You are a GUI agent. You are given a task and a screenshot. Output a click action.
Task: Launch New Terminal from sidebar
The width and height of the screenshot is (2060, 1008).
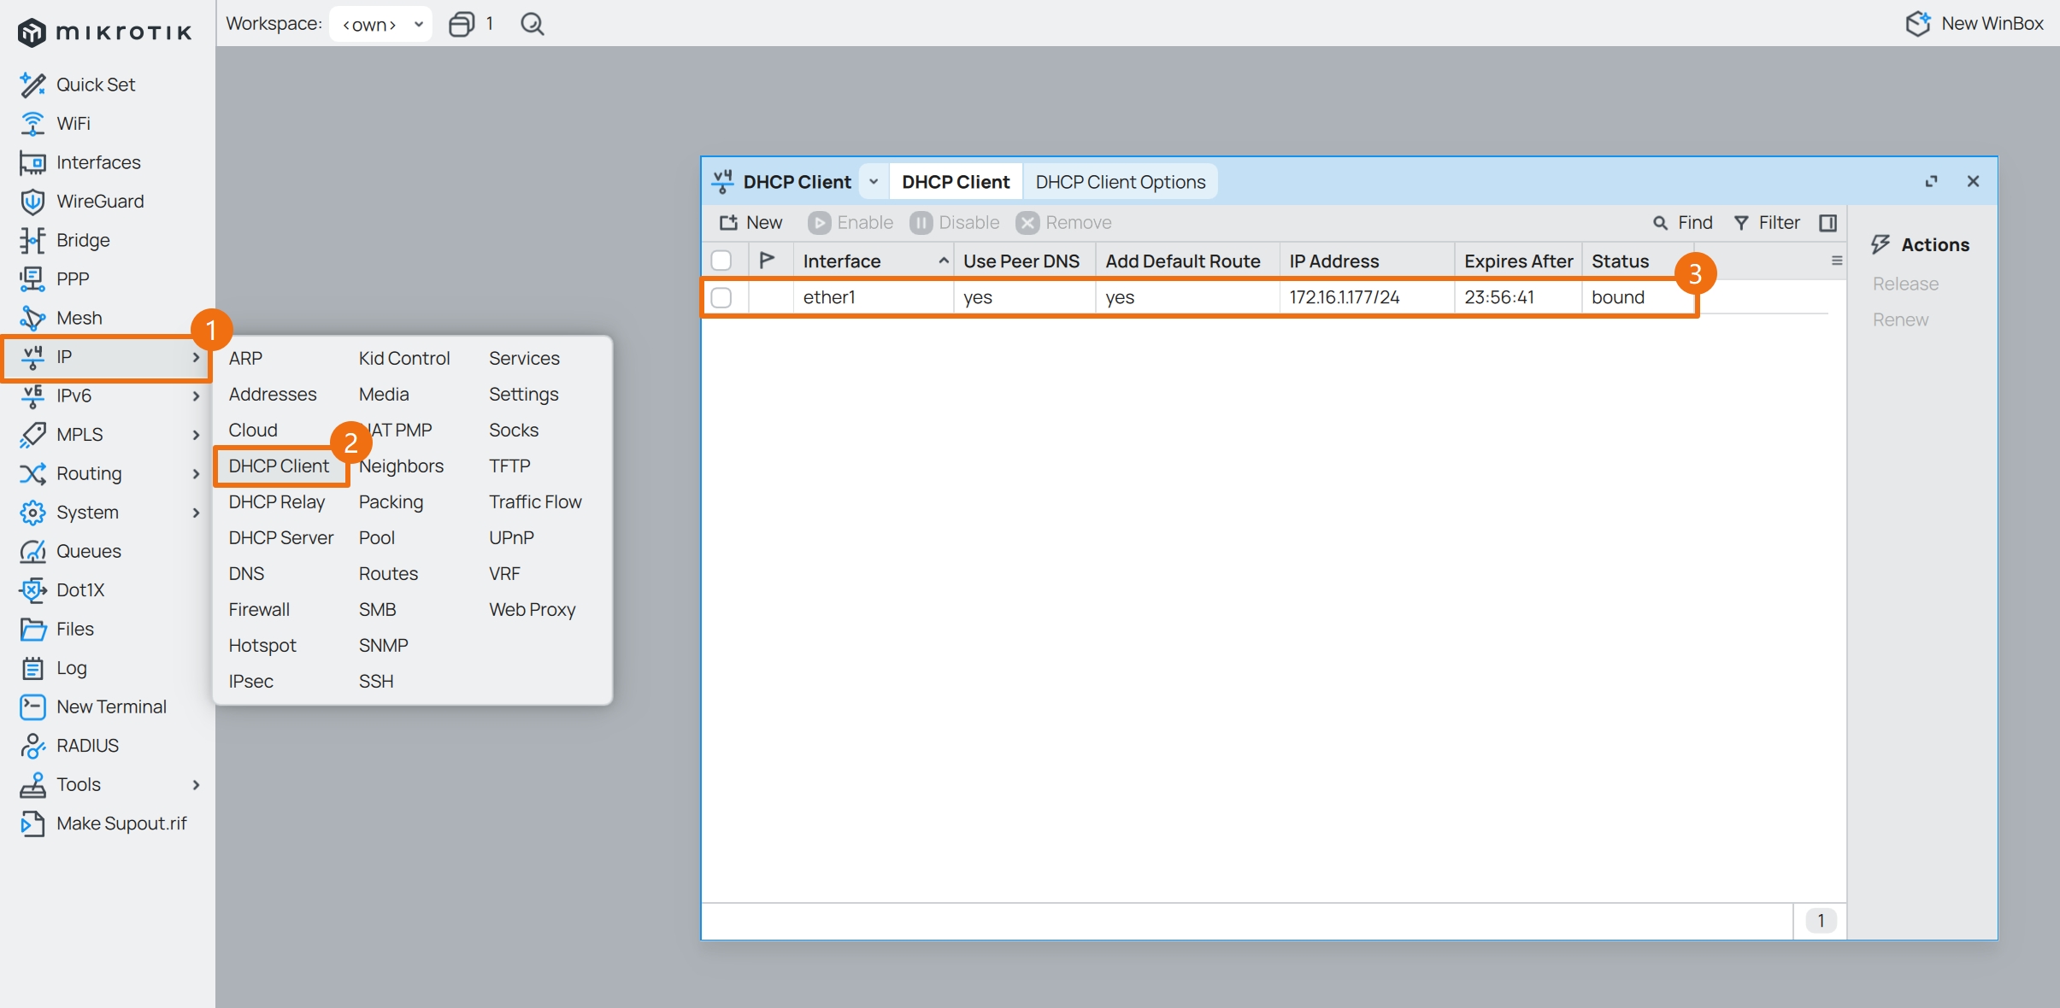coord(111,707)
